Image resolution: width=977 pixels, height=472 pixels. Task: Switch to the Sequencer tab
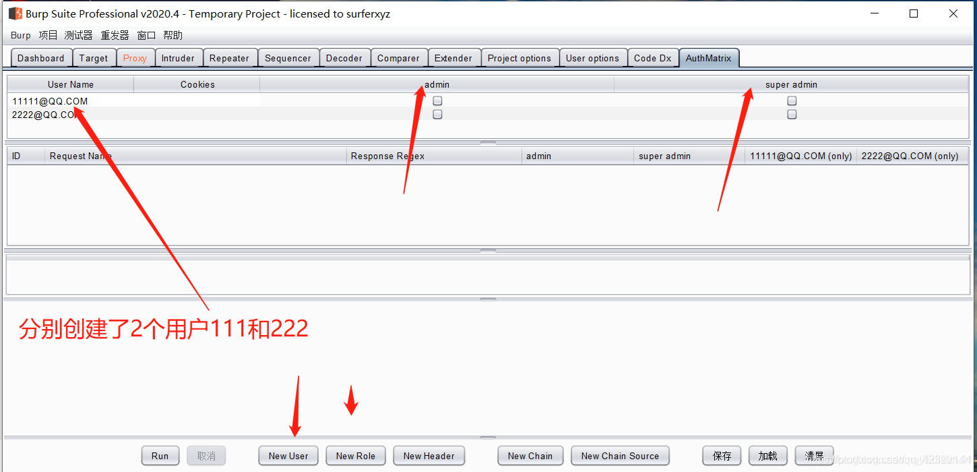[288, 58]
